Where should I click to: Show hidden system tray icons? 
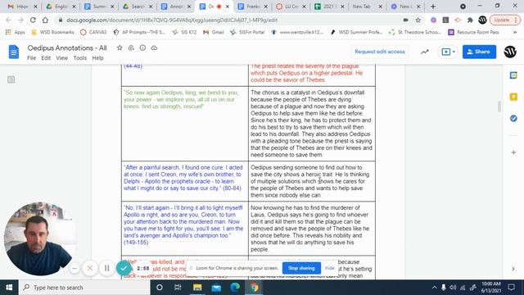click(x=434, y=288)
